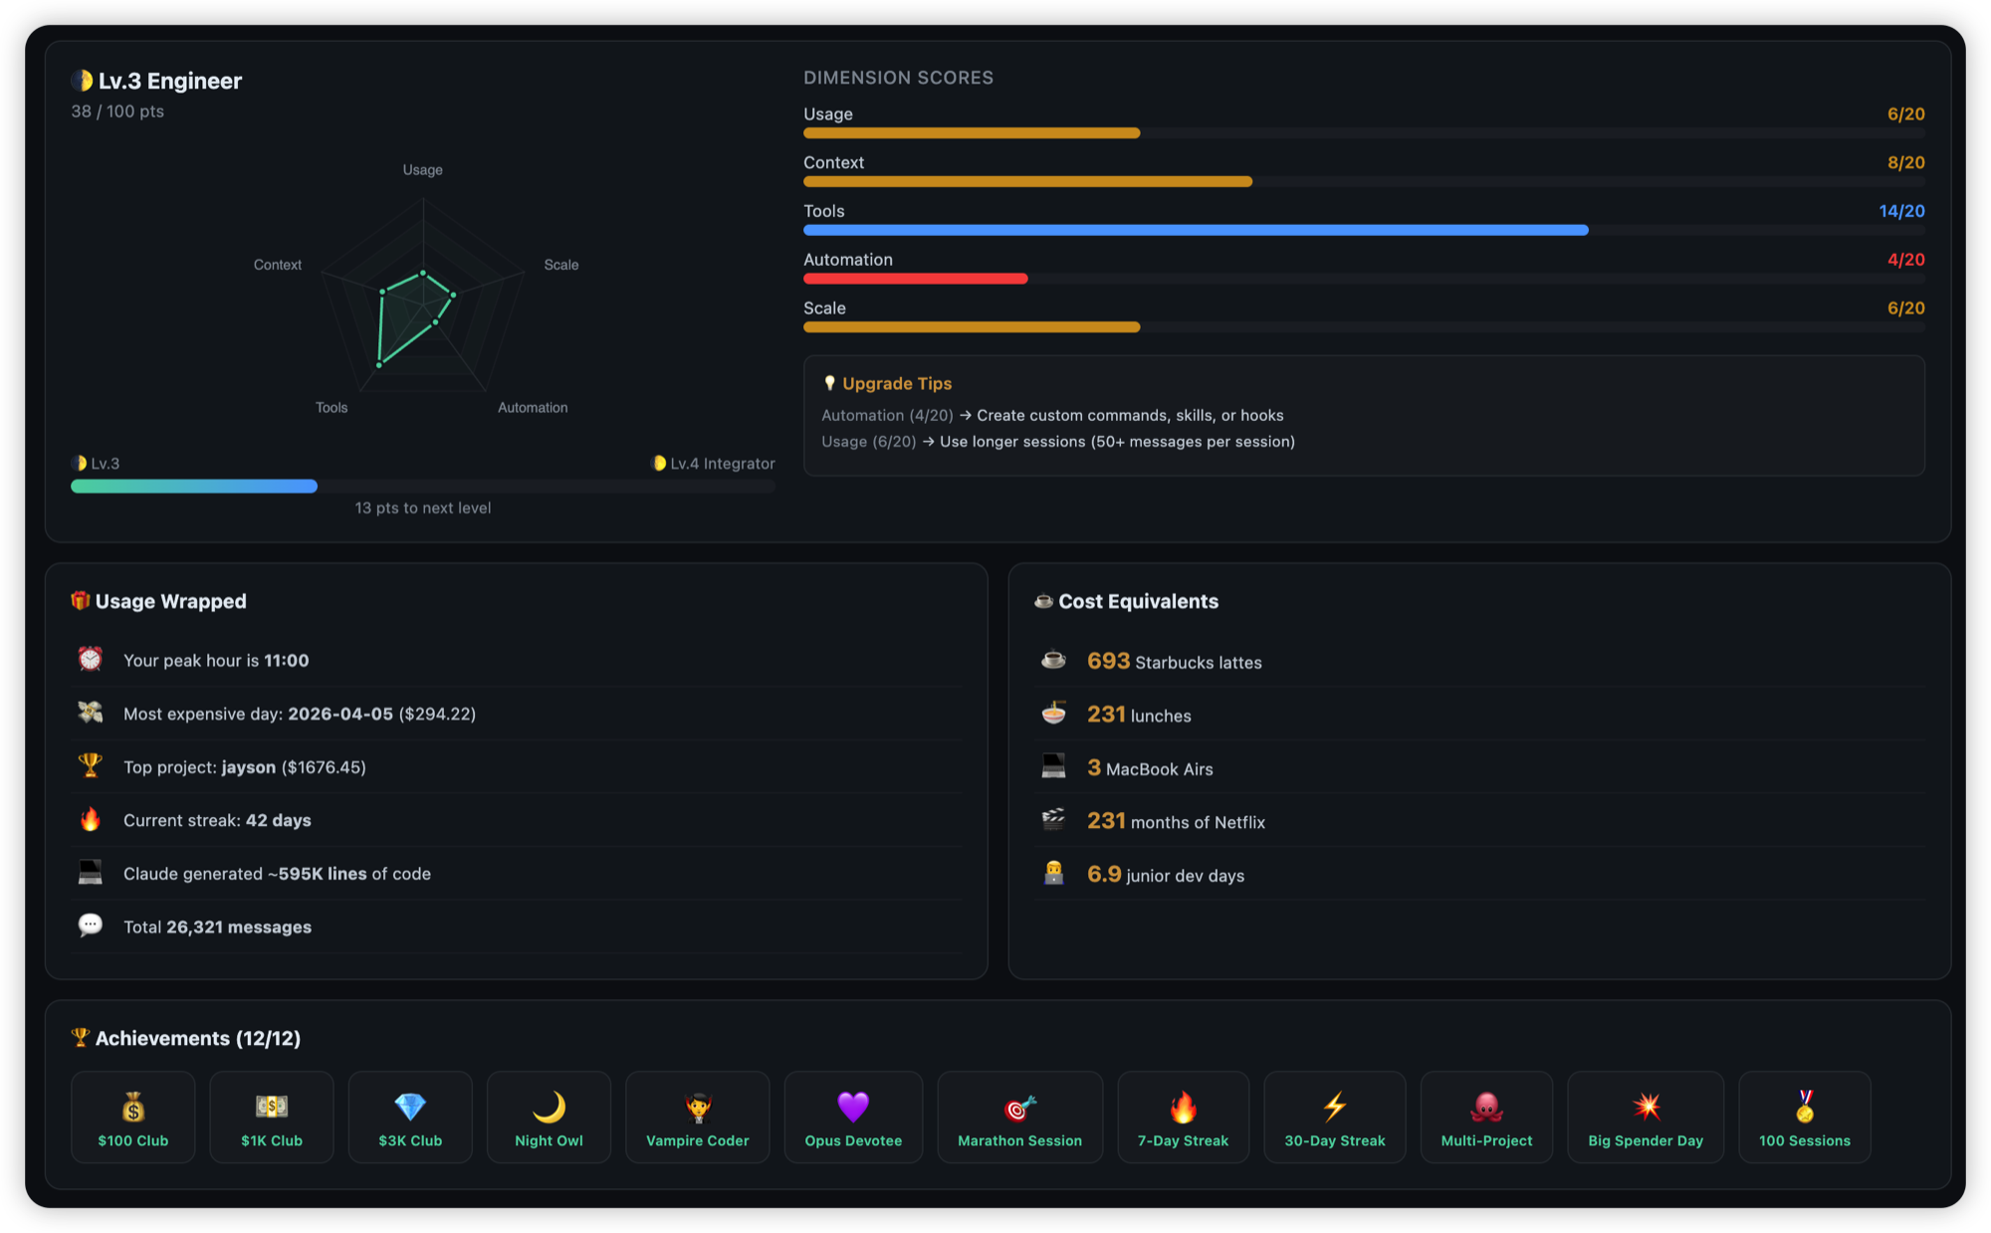The height and width of the screenshot is (1233, 1991).
Task: Click the tip "Use longer sessions (50+ messages per session)"
Action: coord(1118,442)
